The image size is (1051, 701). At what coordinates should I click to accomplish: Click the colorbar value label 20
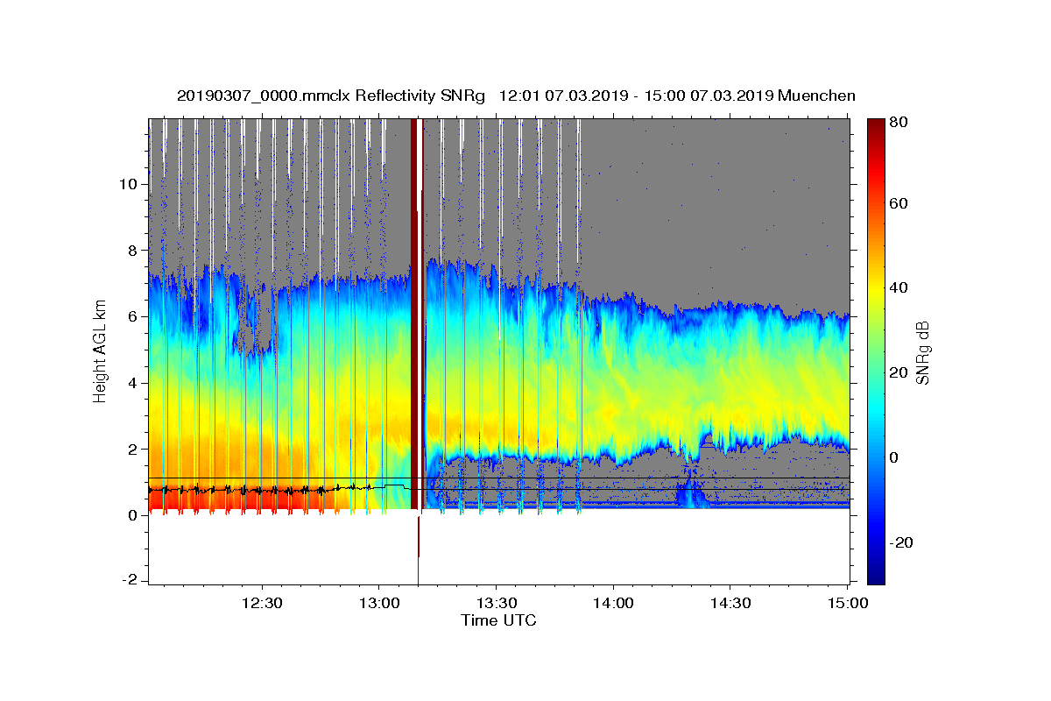898,372
